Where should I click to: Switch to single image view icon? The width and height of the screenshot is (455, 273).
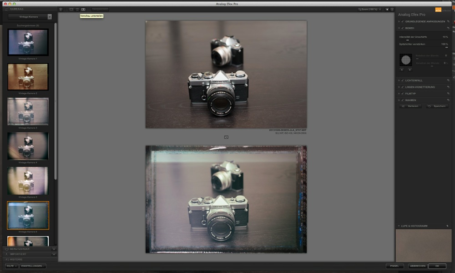(x=71, y=9)
